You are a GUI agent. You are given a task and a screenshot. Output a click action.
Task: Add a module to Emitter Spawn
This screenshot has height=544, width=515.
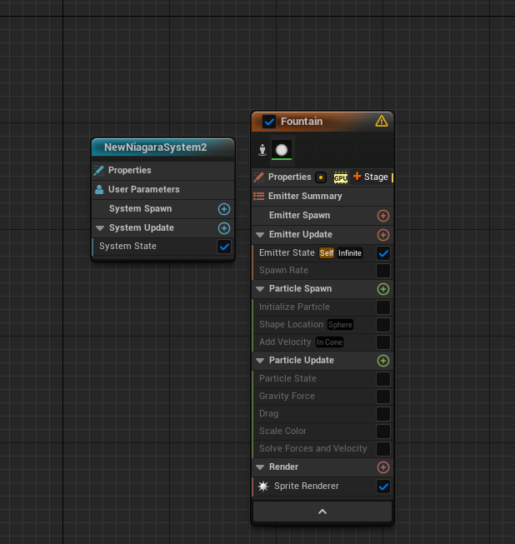click(x=383, y=216)
